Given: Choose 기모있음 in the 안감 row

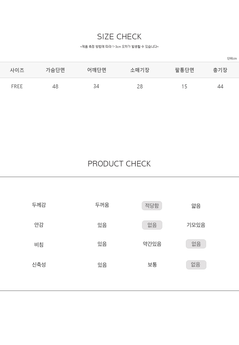Looking at the screenshot, I should click(x=196, y=225).
